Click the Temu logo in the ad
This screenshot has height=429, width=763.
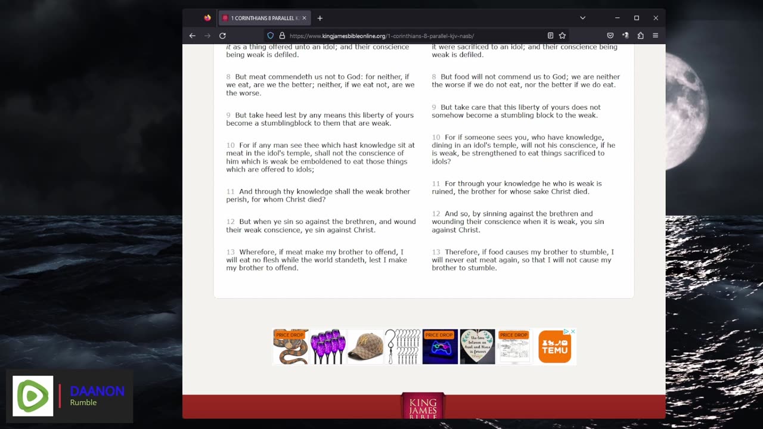(x=554, y=347)
